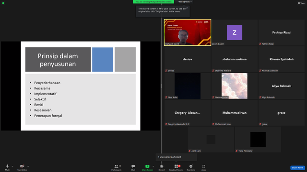The height and width of the screenshot is (172, 307).
Task: Open the Apps panel
Action: tap(203, 167)
